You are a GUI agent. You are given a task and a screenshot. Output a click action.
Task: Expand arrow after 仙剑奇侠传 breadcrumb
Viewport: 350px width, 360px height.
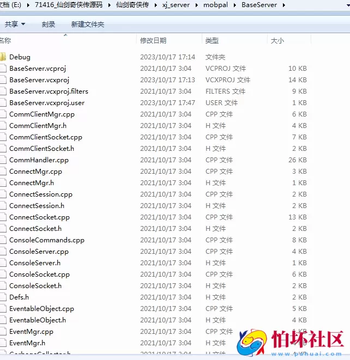point(156,5)
